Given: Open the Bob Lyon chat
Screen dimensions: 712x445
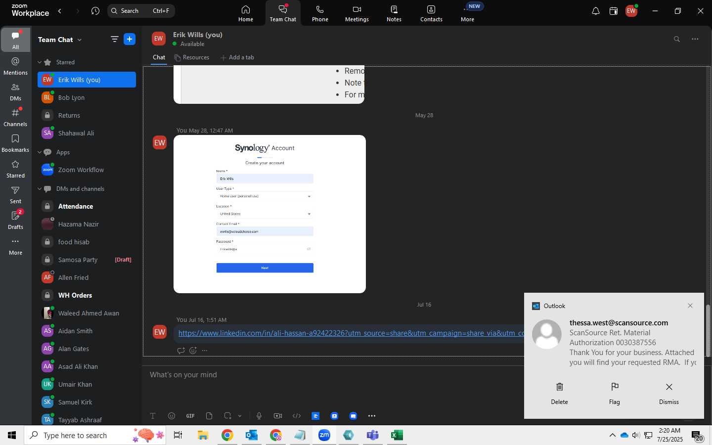Looking at the screenshot, I should (x=87, y=97).
